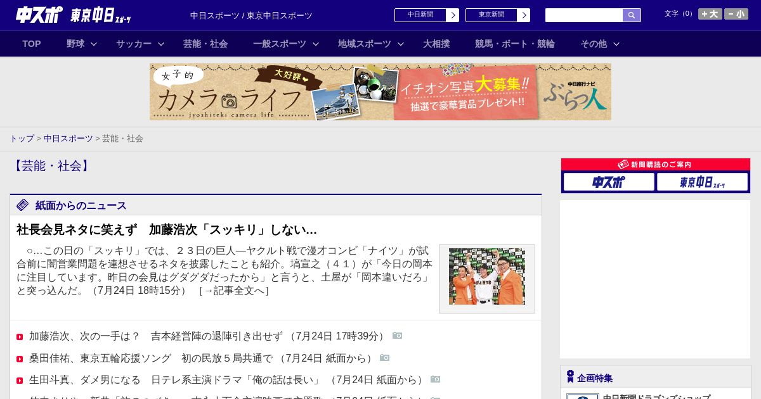The width and height of the screenshot is (761, 399).
Task: Open the 中スポ logo homepage
Action: (x=39, y=15)
